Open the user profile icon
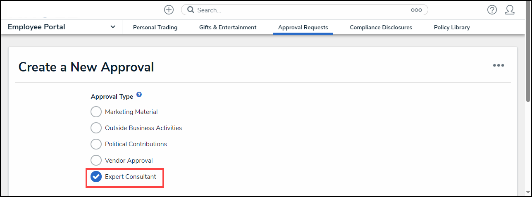The width and height of the screenshot is (532, 197). [510, 10]
